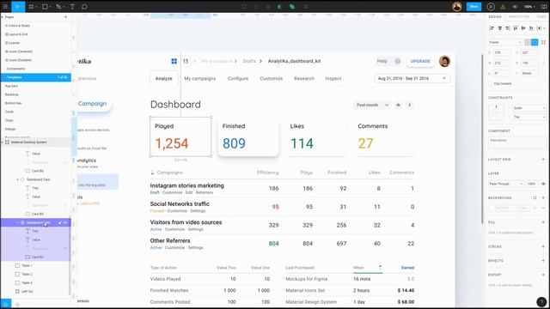Image resolution: width=550 pixels, height=309 pixels.
Task: Click the background color swatch
Action: click(x=492, y=208)
